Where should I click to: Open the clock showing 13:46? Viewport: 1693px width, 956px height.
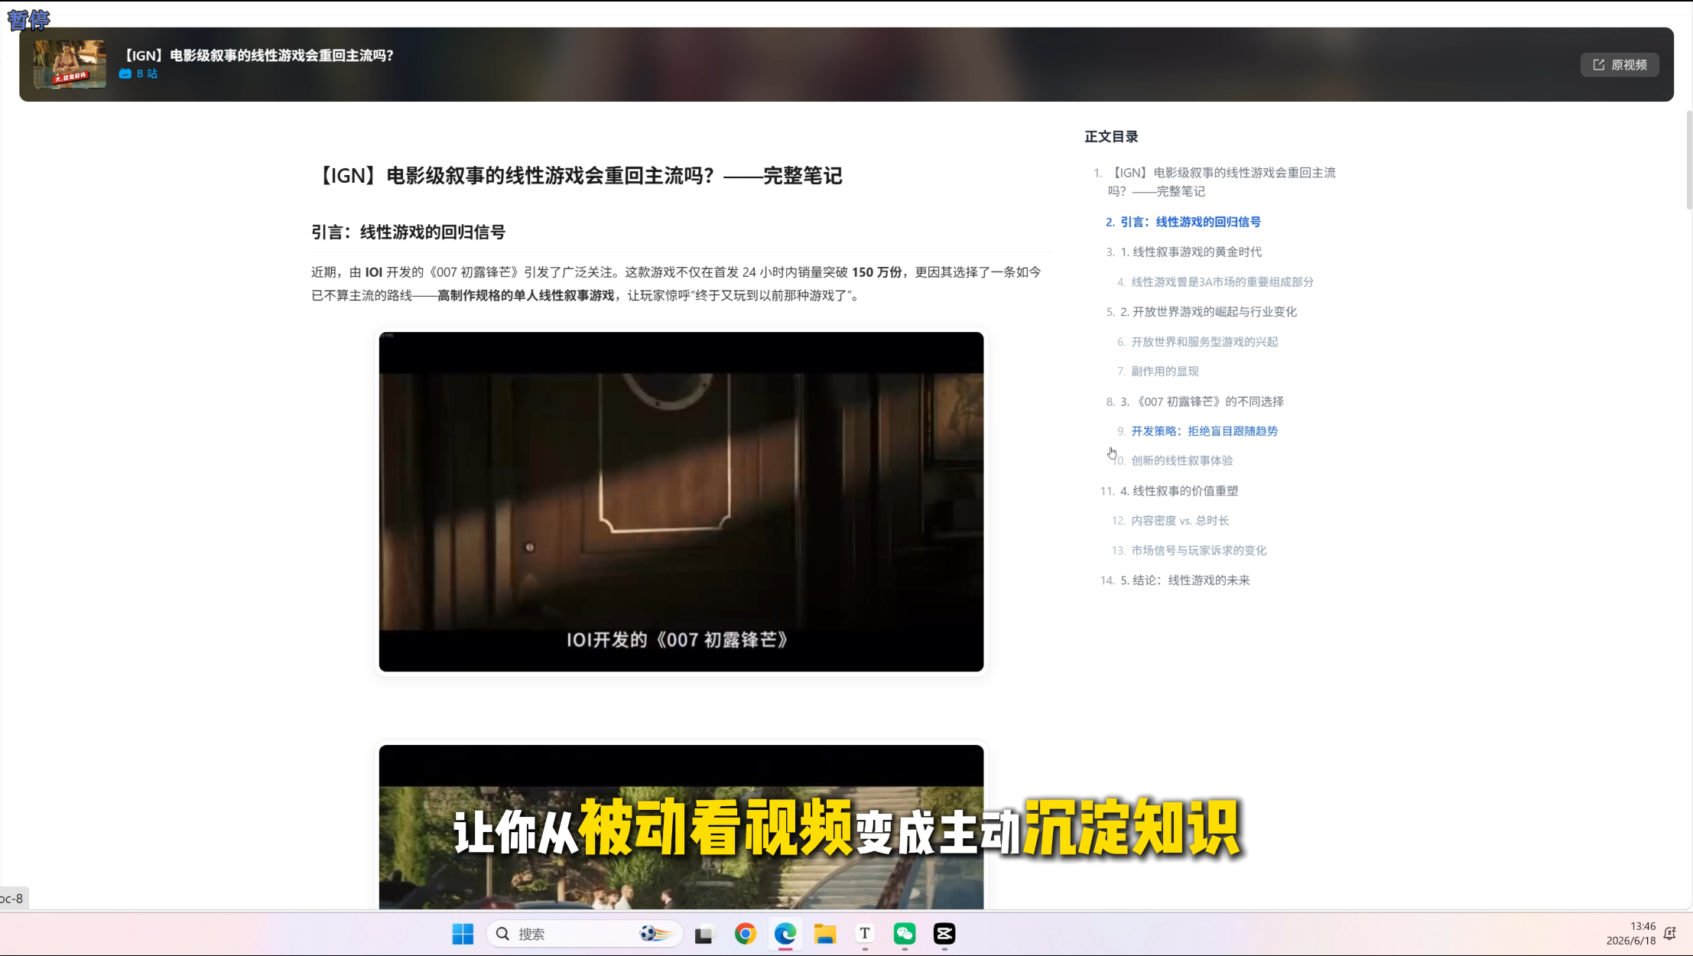[1643, 926]
